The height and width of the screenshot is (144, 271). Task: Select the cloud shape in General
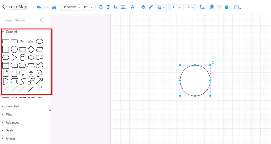pyautogui.click(x=31, y=57)
